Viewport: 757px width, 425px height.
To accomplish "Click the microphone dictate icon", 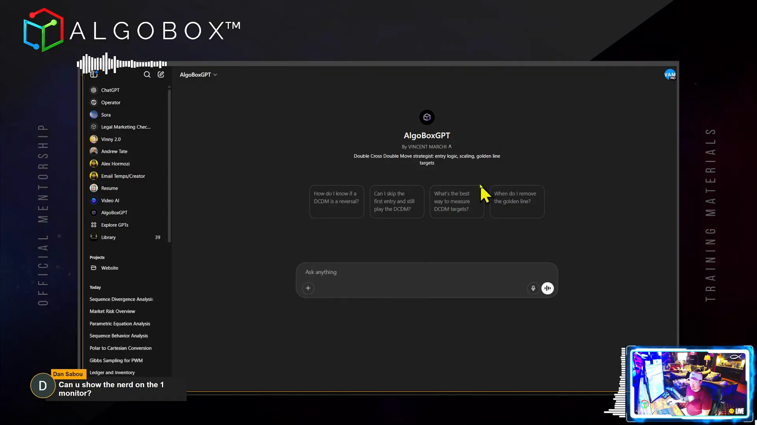I will 533,288.
